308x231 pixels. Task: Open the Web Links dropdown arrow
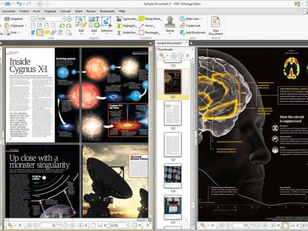(x=201, y=19)
